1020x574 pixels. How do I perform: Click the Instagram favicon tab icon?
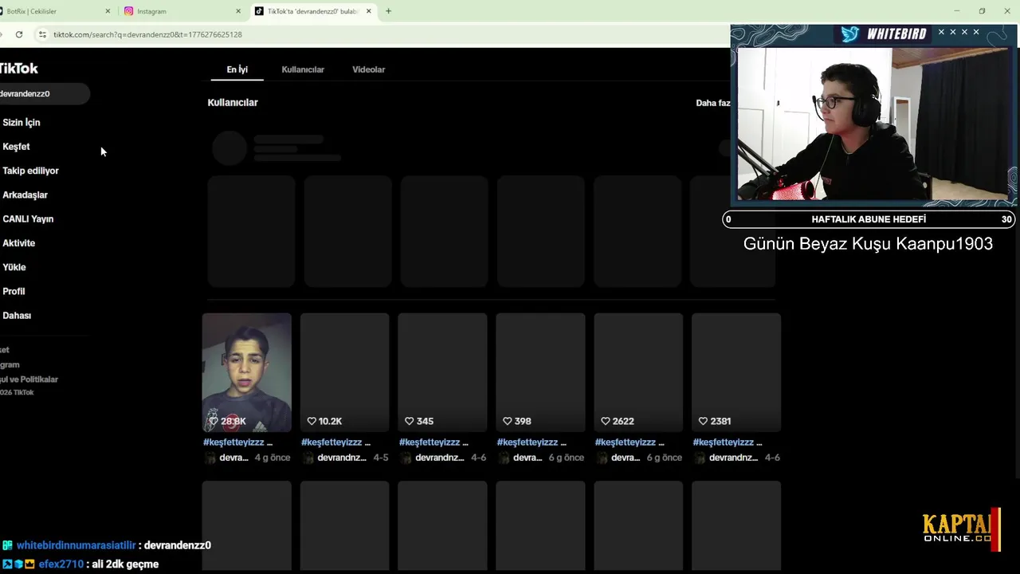pos(128,11)
